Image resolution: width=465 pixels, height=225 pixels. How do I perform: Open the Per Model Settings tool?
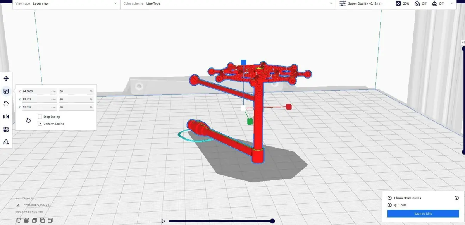pyautogui.click(x=6, y=129)
